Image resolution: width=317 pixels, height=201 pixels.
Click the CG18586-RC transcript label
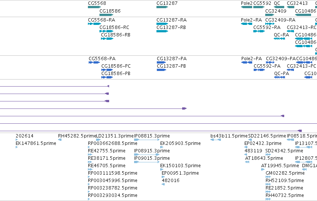pos(114,27)
